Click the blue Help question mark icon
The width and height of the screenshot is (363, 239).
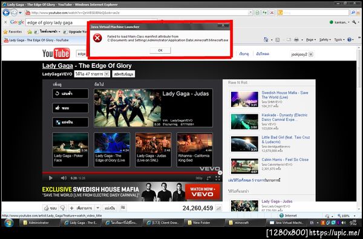click(349, 40)
